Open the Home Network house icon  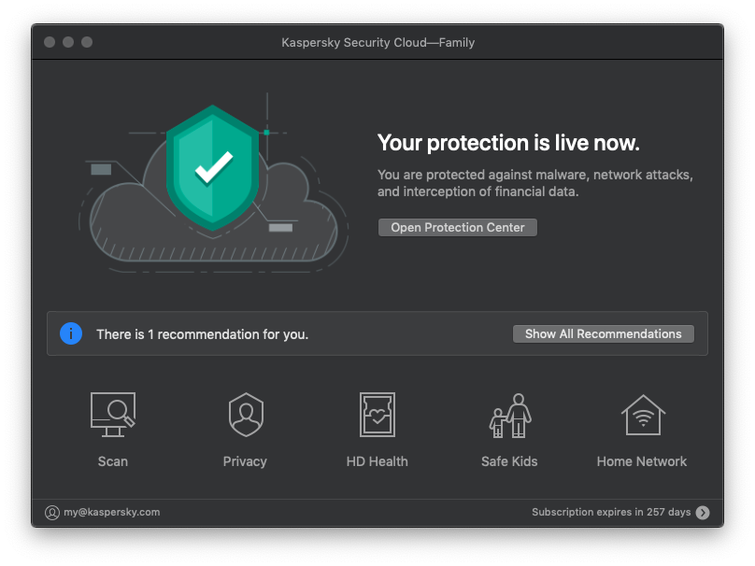pyautogui.click(x=641, y=415)
